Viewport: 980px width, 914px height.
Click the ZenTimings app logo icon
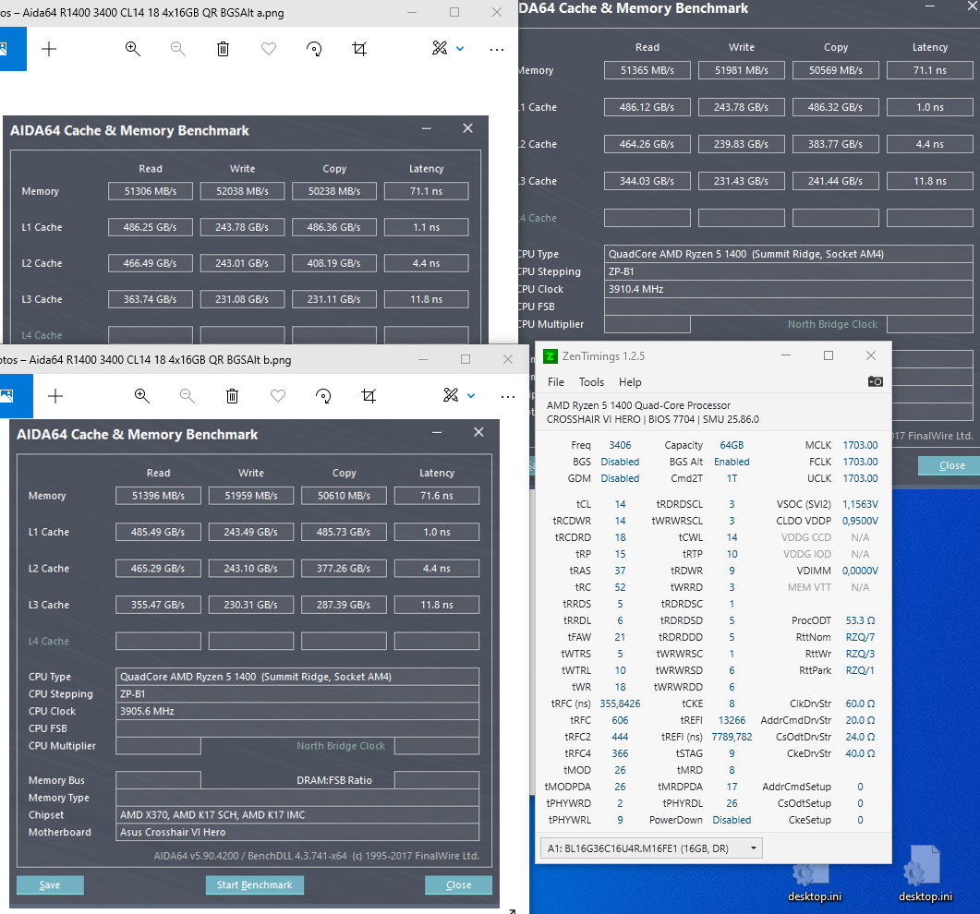click(550, 356)
